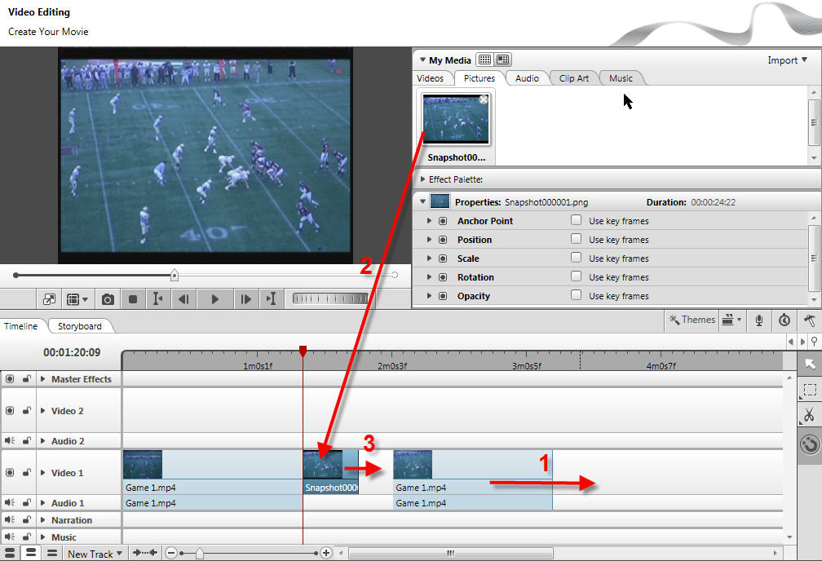This screenshot has height=561, width=822.
Task: Expand the Rotation property
Action: (x=429, y=276)
